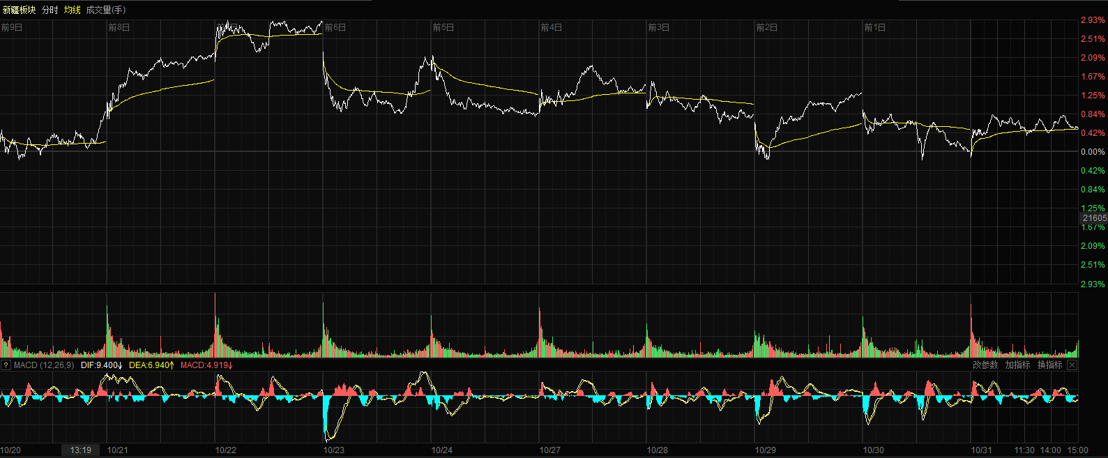The height and width of the screenshot is (458, 1108).
Task: Click the 前1日 day label
Action: pyautogui.click(x=874, y=28)
